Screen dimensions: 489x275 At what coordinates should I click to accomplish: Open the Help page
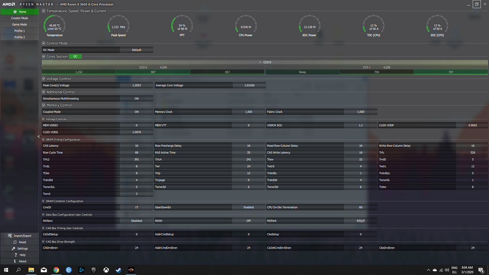[x=19, y=255]
